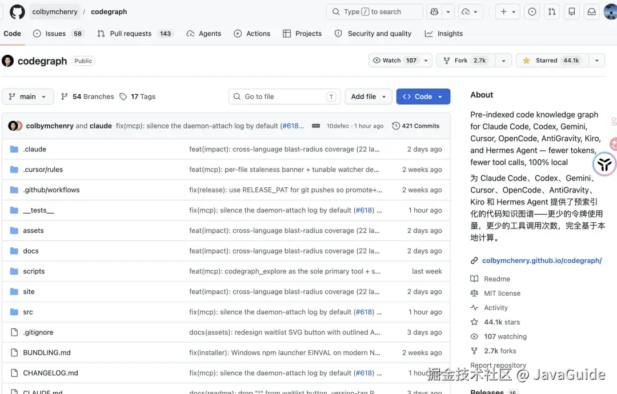Open notifications inbox icon

591,12
